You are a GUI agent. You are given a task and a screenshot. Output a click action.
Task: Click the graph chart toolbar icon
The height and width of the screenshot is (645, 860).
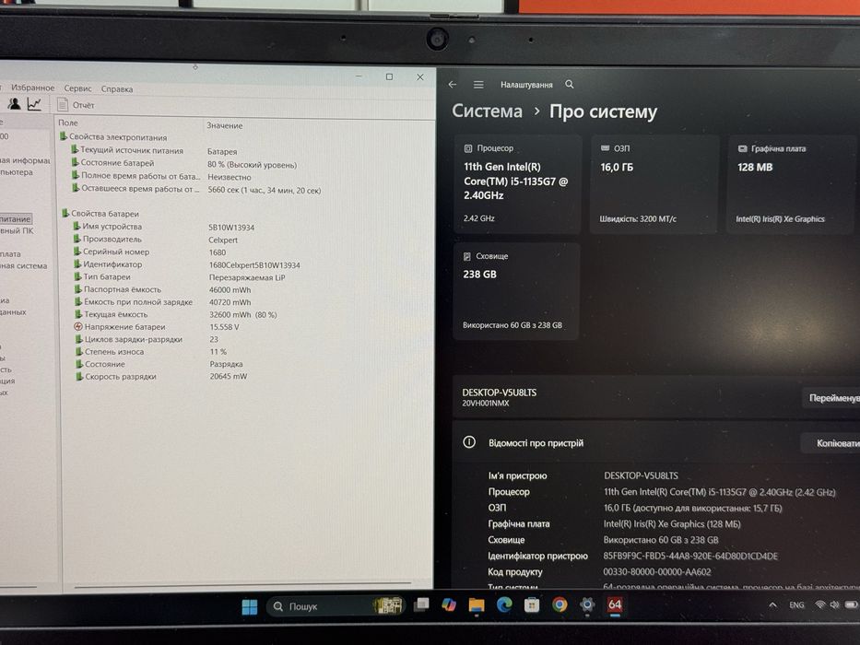[34, 103]
